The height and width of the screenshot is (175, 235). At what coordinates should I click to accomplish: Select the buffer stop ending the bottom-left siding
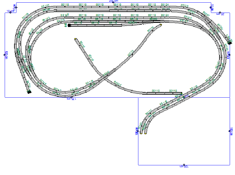pyautogui.click(x=29, y=92)
